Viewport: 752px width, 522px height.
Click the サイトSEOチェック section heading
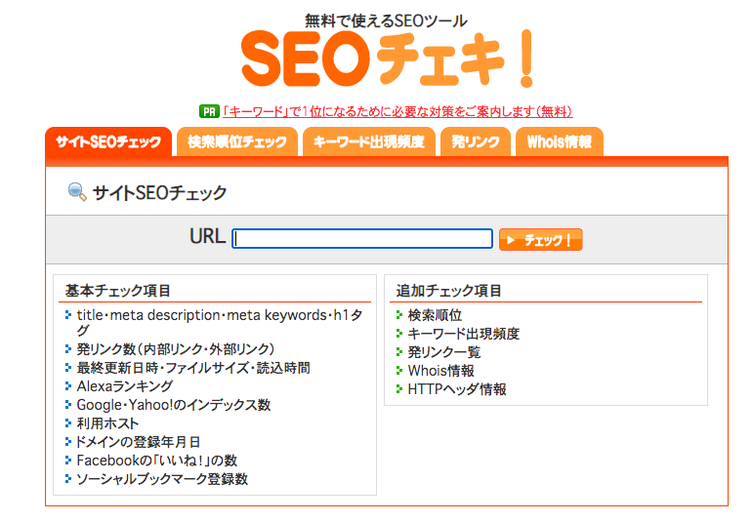(159, 192)
